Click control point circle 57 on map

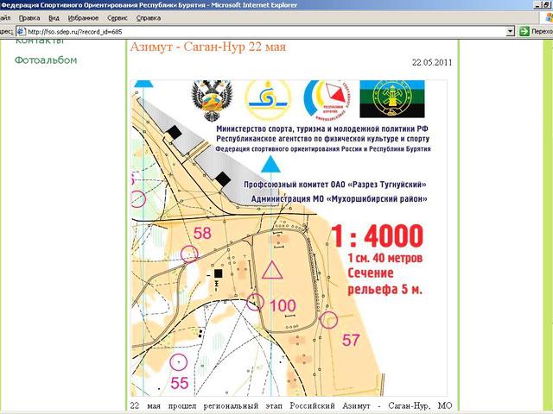(x=328, y=320)
